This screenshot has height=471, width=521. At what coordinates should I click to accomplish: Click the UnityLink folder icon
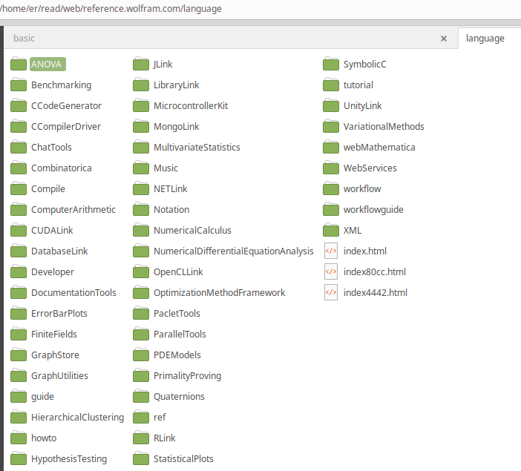(x=331, y=105)
